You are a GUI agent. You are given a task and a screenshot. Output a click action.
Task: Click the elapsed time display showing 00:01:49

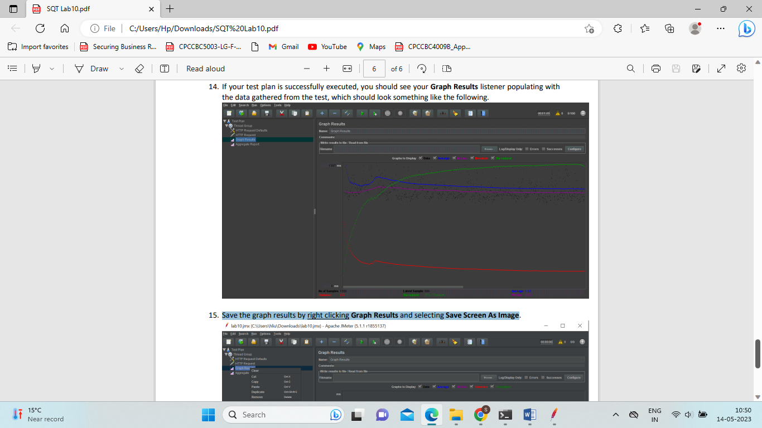coord(543,113)
